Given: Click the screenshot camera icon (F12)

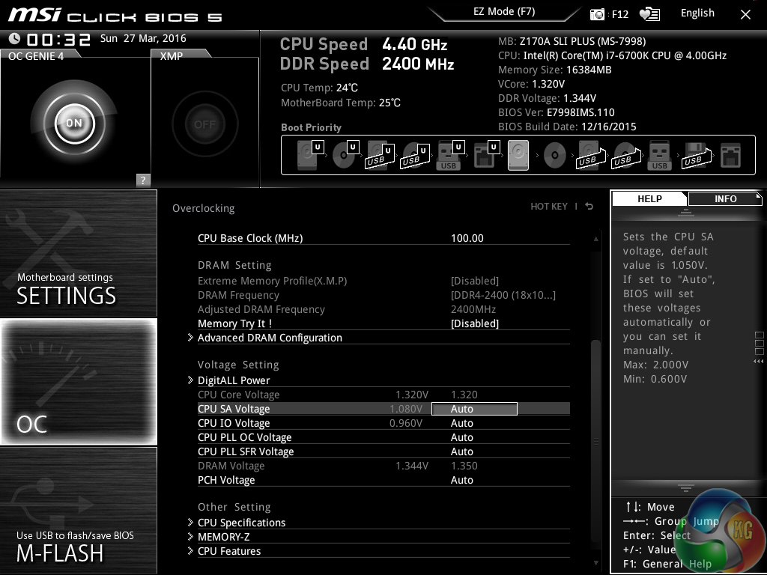Looking at the screenshot, I should [597, 14].
